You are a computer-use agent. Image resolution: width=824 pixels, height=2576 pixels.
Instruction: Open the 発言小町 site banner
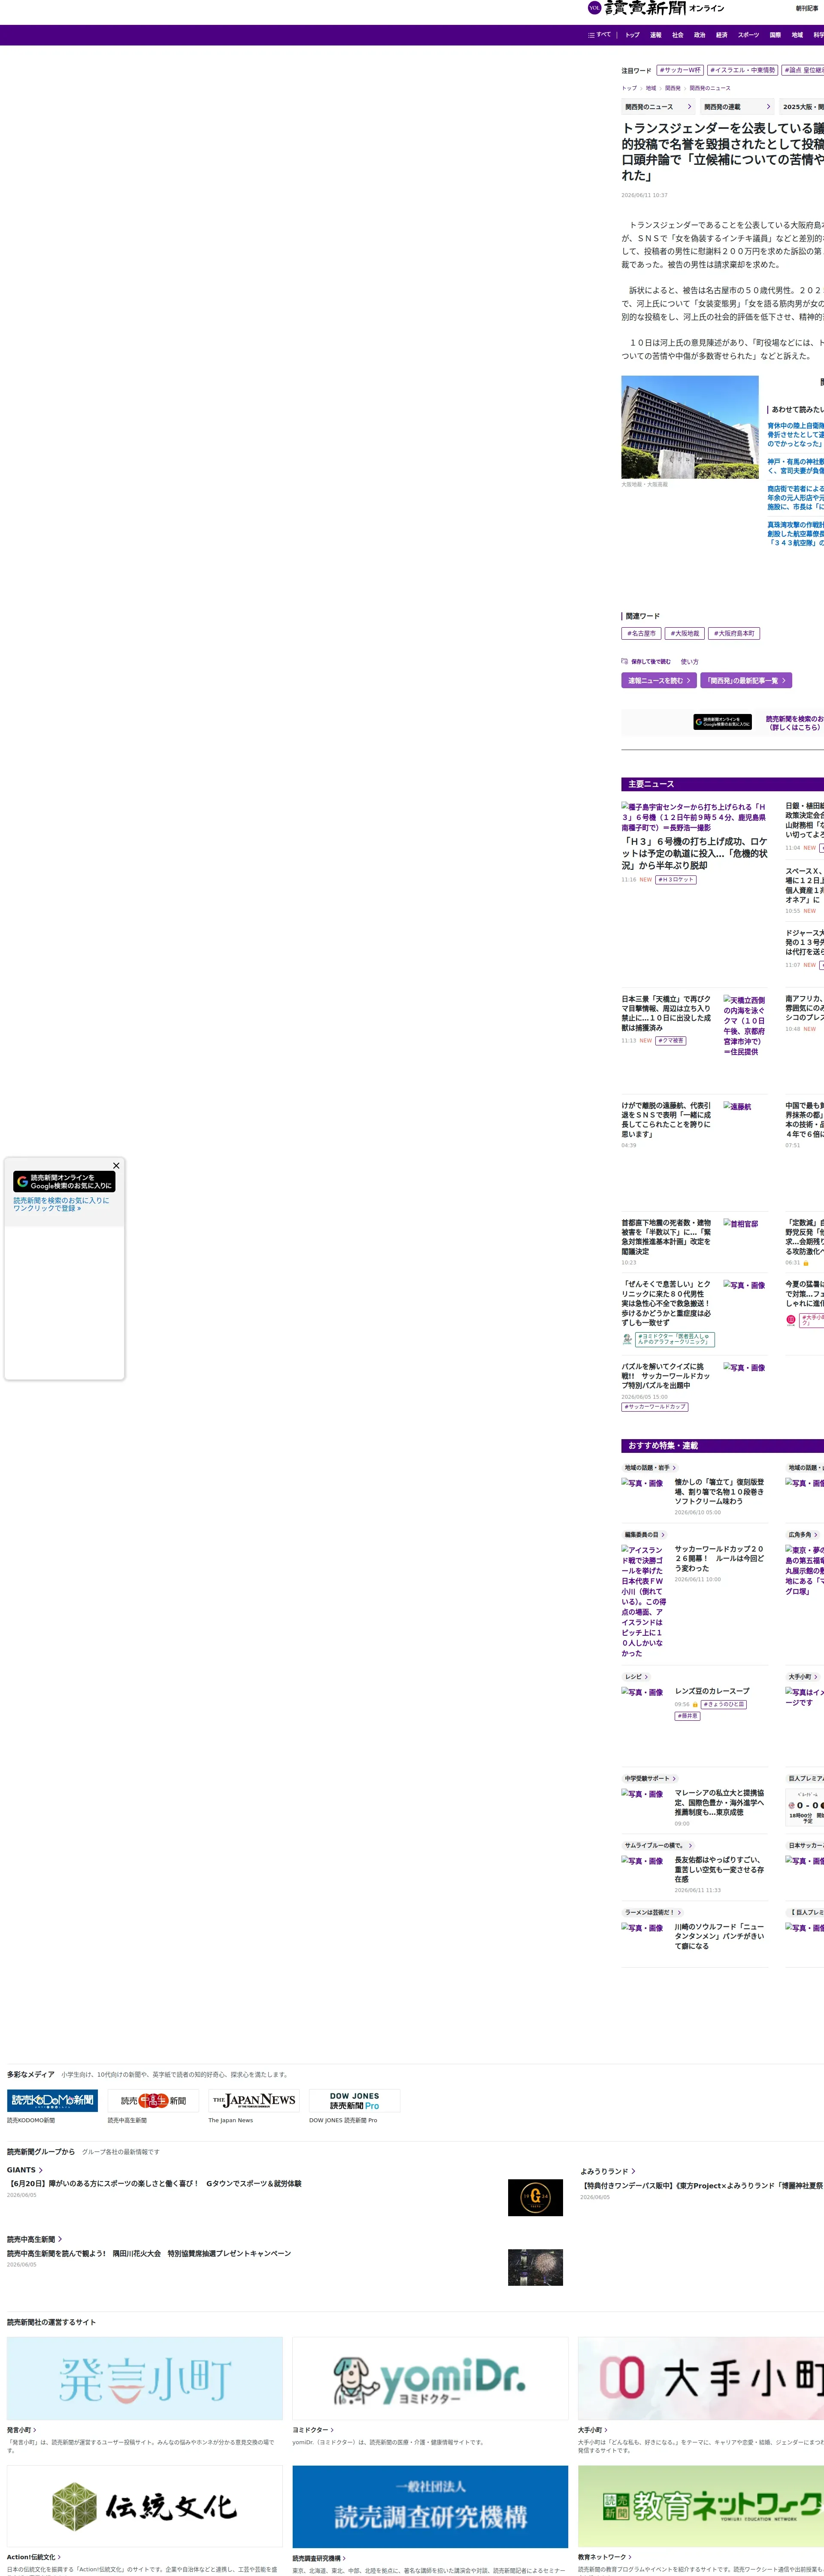click(x=145, y=2378)
